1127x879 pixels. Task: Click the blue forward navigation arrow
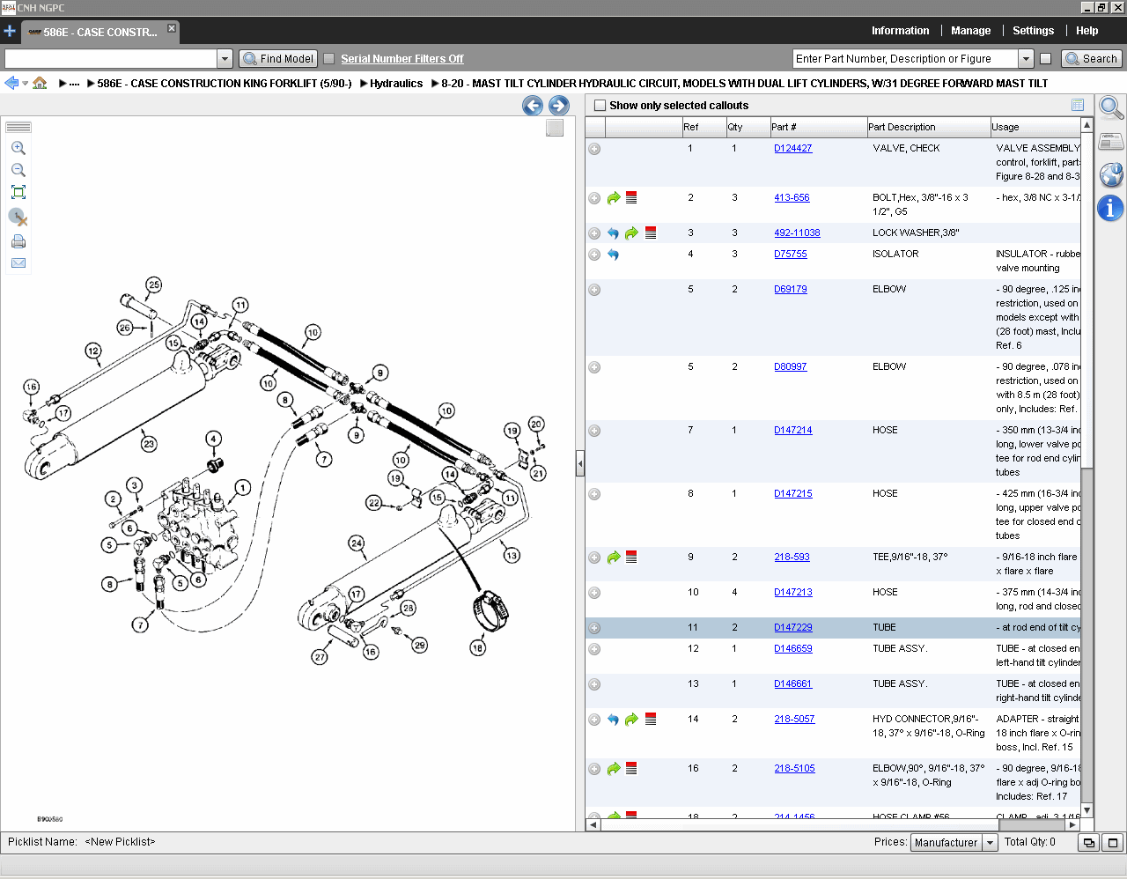(558, 105)
